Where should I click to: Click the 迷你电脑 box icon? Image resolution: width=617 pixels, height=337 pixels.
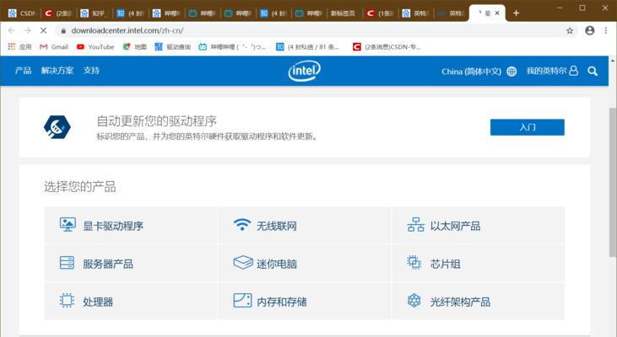[243, 262]
